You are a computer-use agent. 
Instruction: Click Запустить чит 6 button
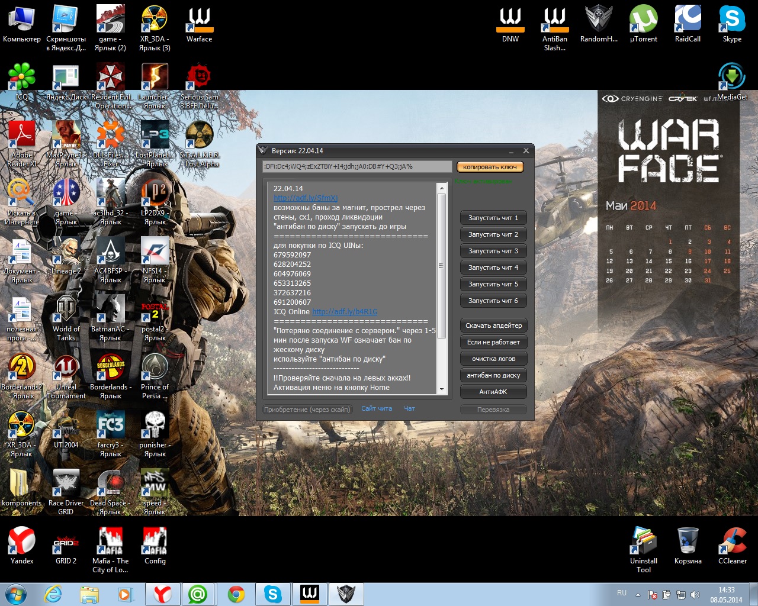click(x=493, y=301)
